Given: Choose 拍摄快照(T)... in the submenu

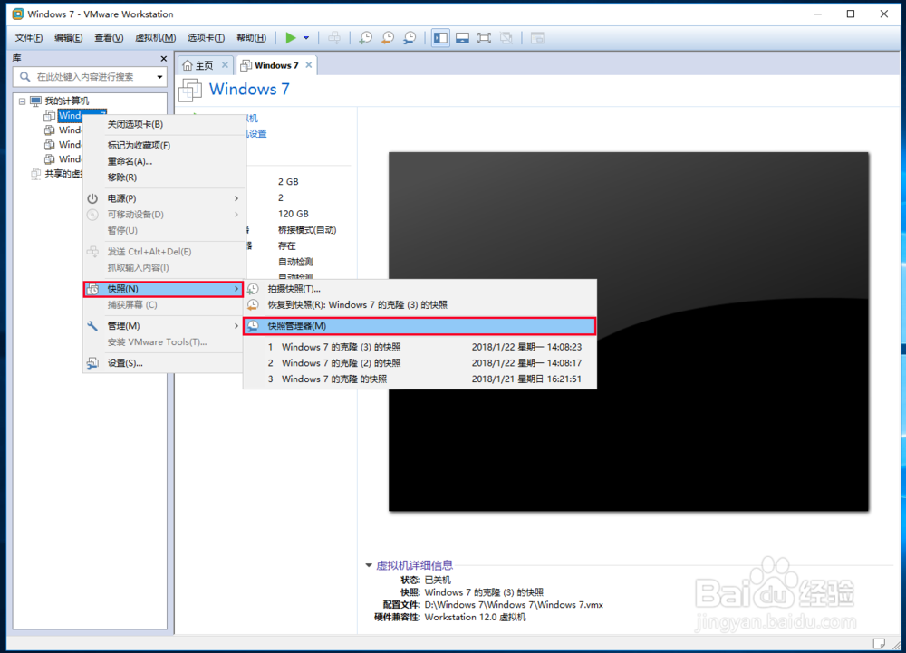Looking at the screenshot, I should [420, 289].
